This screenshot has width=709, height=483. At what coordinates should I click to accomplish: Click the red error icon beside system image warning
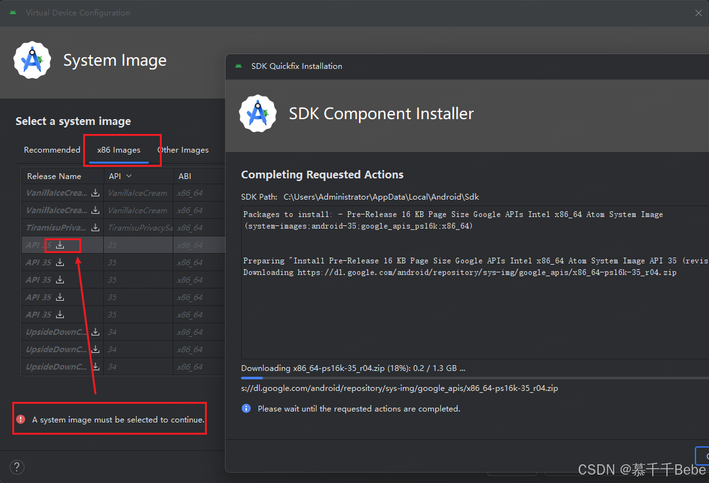[x=21, y=419]
